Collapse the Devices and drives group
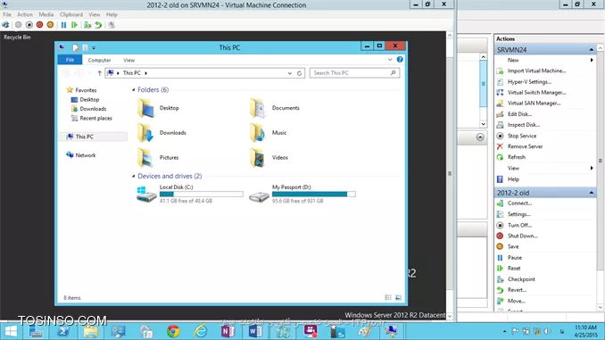 click(x=134, y=176)
